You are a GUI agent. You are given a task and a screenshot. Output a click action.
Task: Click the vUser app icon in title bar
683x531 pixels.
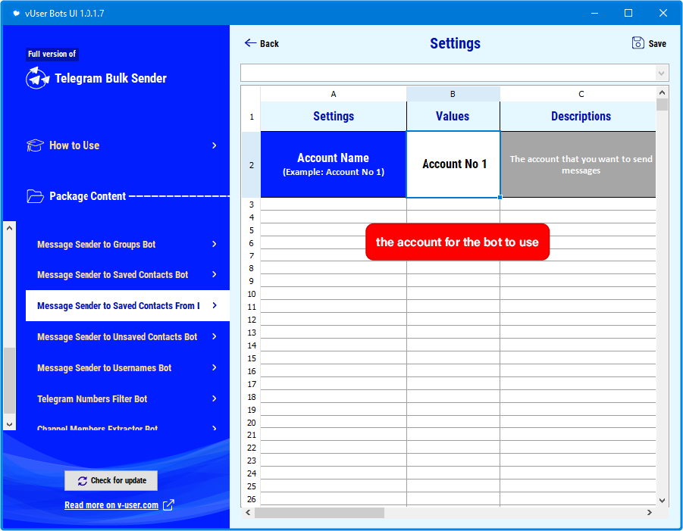coord(16,13)
